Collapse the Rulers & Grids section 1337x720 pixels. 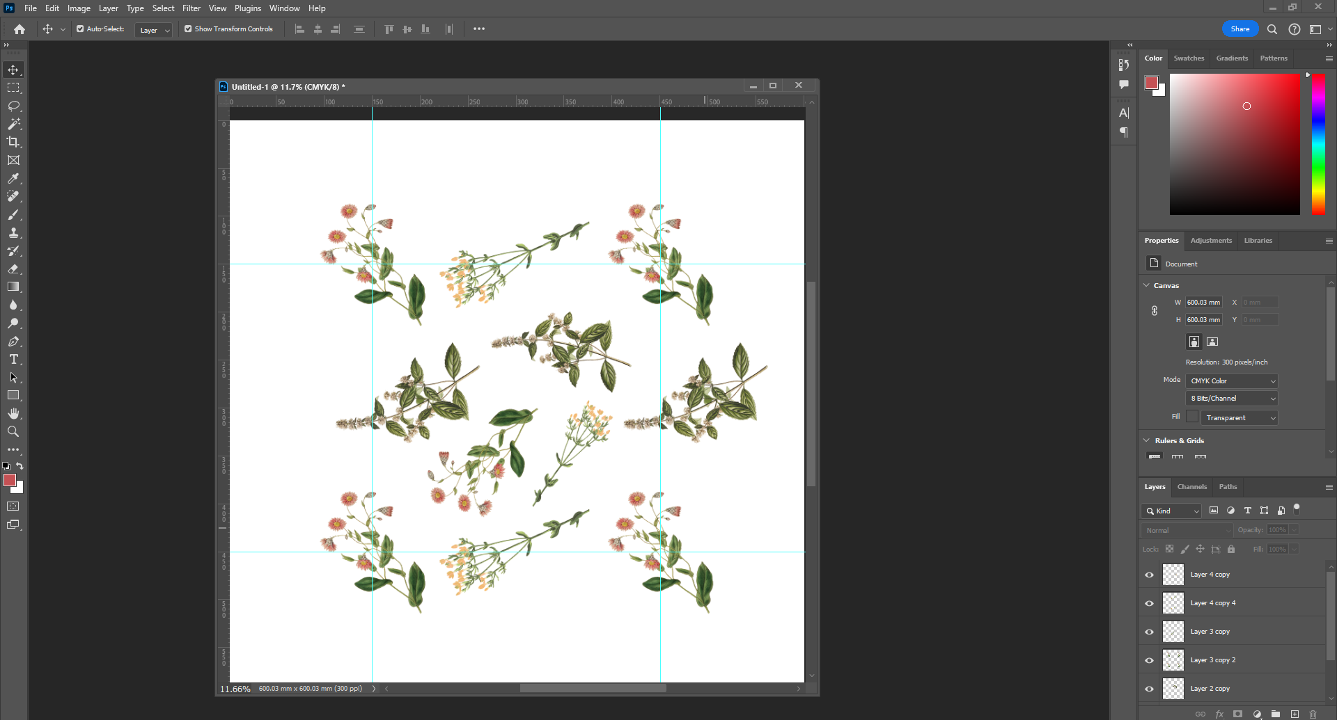1147,440
